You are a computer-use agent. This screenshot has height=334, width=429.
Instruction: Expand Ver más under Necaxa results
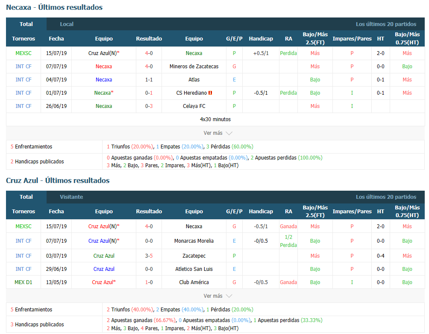point(218,133)
